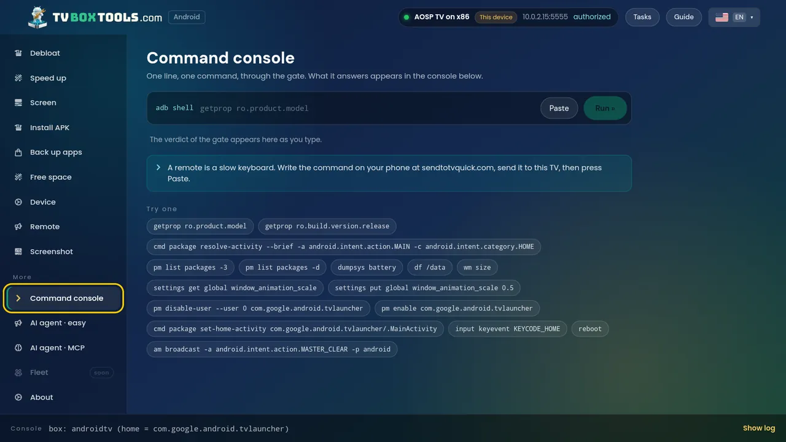Select the df /data chip
Screen dimensions: 786x442
(430, 267)
